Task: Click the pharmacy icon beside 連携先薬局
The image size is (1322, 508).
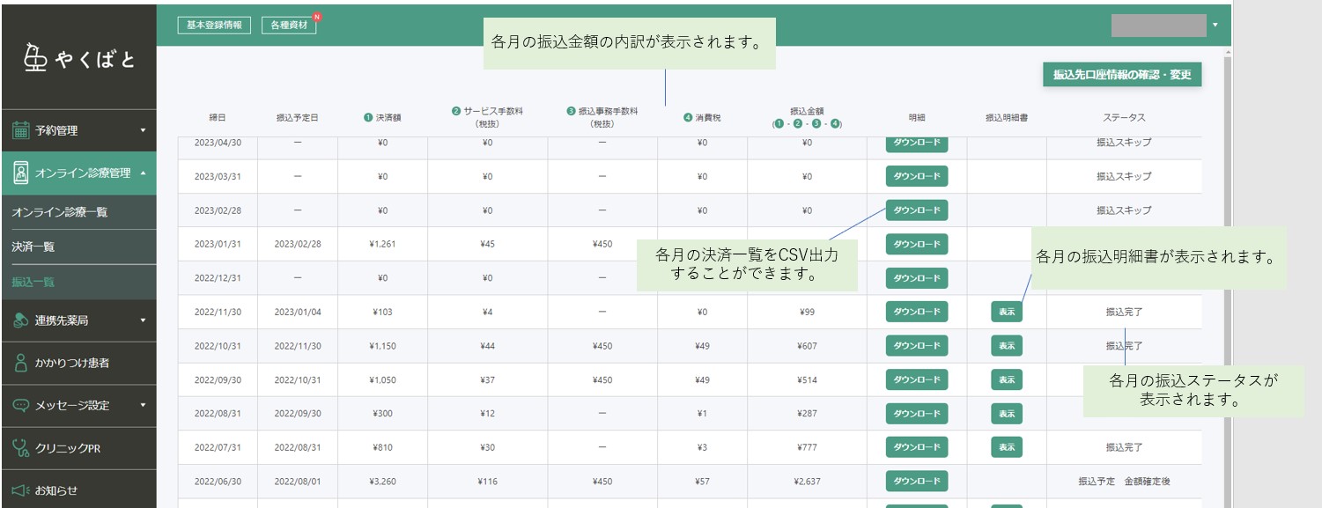Action: tap(21, 320)
